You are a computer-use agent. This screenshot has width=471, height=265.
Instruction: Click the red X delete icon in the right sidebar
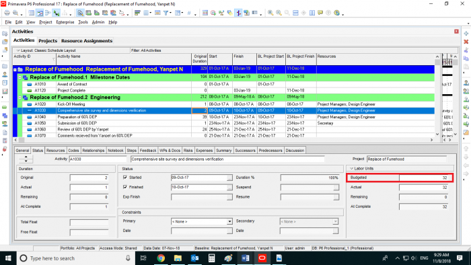(x=466, y=42)
